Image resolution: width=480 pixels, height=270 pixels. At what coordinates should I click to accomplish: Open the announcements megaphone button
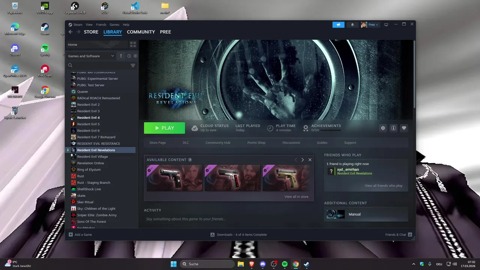(338, 25)
